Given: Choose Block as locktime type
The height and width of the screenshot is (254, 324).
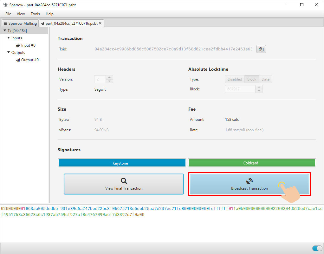Looking at the screenshot, I should [252, 79].
